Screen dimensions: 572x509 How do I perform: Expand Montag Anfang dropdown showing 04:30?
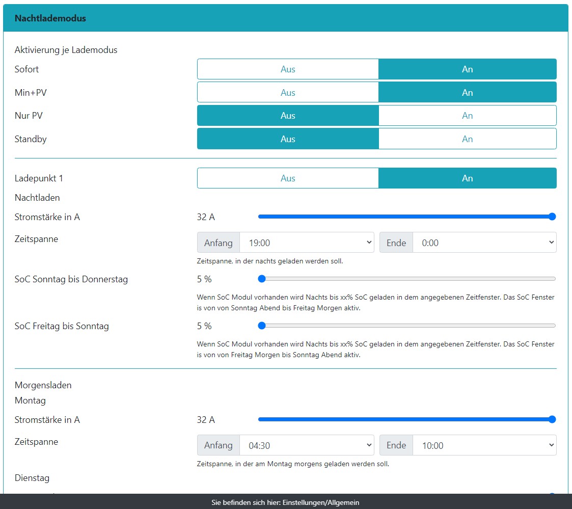coord(307,445)
